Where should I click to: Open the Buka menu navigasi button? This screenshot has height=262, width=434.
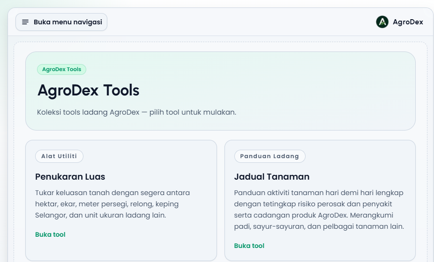[x=61, y=22]
